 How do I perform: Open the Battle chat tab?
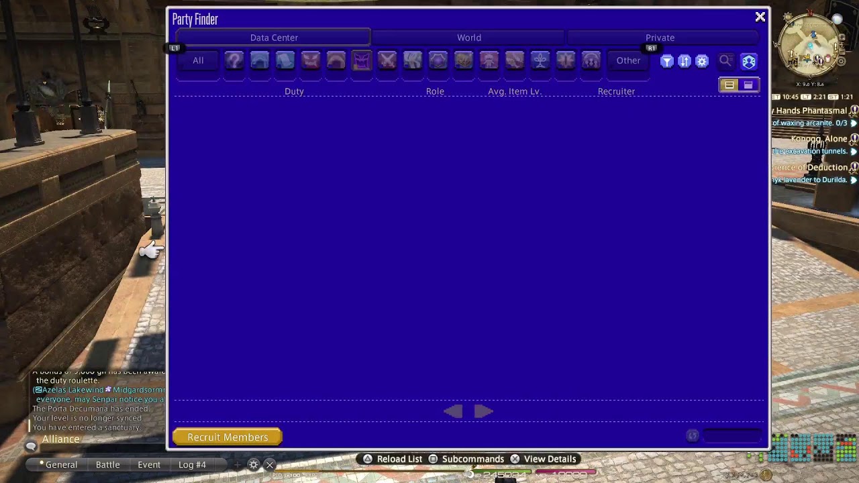(x=107, y=465)
